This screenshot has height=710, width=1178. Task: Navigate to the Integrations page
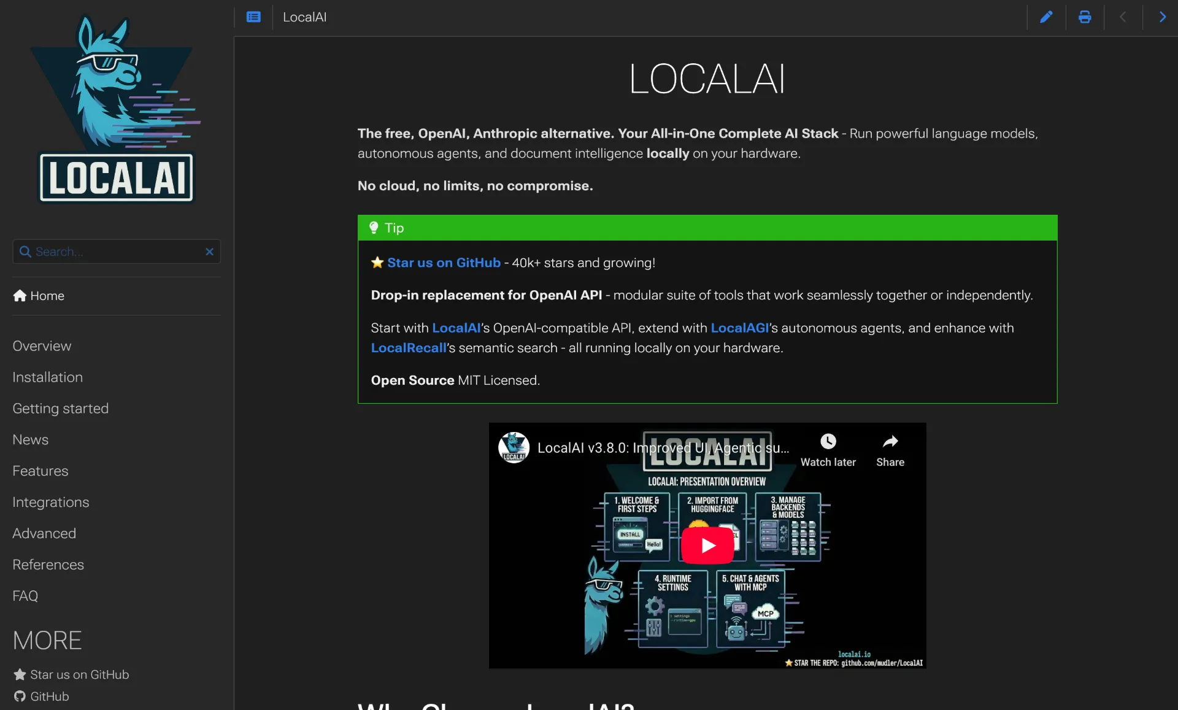pyautogui.click(x=50, y=502)
